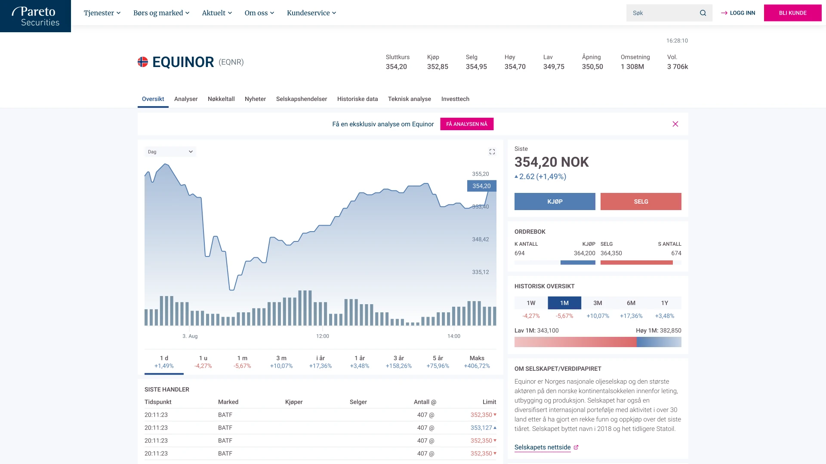Open the Kundeservice dropdown
This screenshot has width=826, height=464.
click(311, 13)
